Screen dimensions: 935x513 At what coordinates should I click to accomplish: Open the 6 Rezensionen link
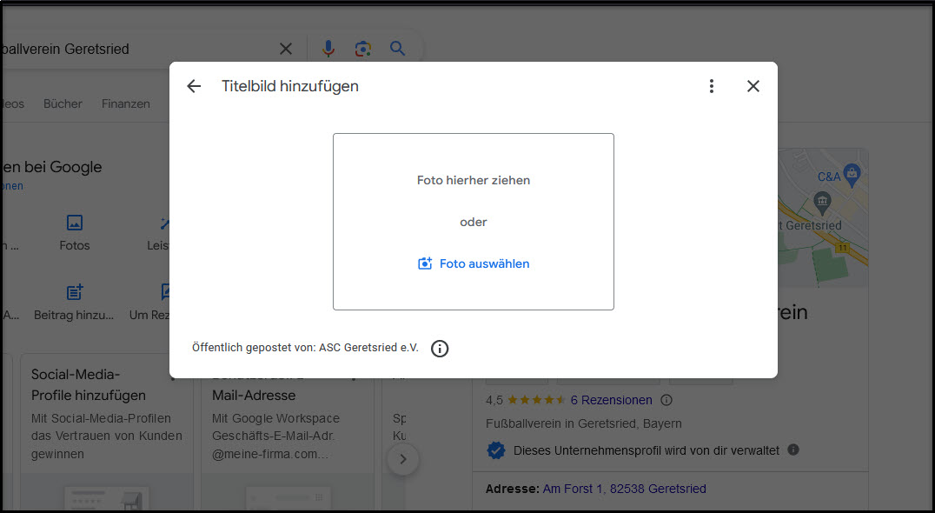(x=611, y=400)
